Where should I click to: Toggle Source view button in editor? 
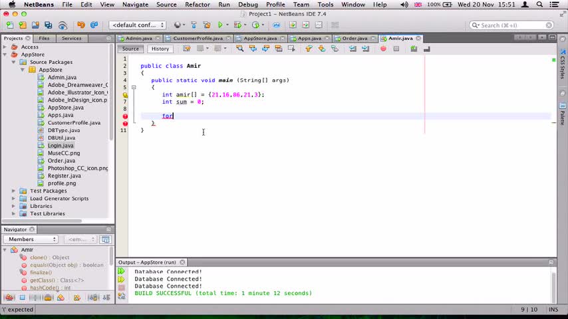click(x=130, y=49)
